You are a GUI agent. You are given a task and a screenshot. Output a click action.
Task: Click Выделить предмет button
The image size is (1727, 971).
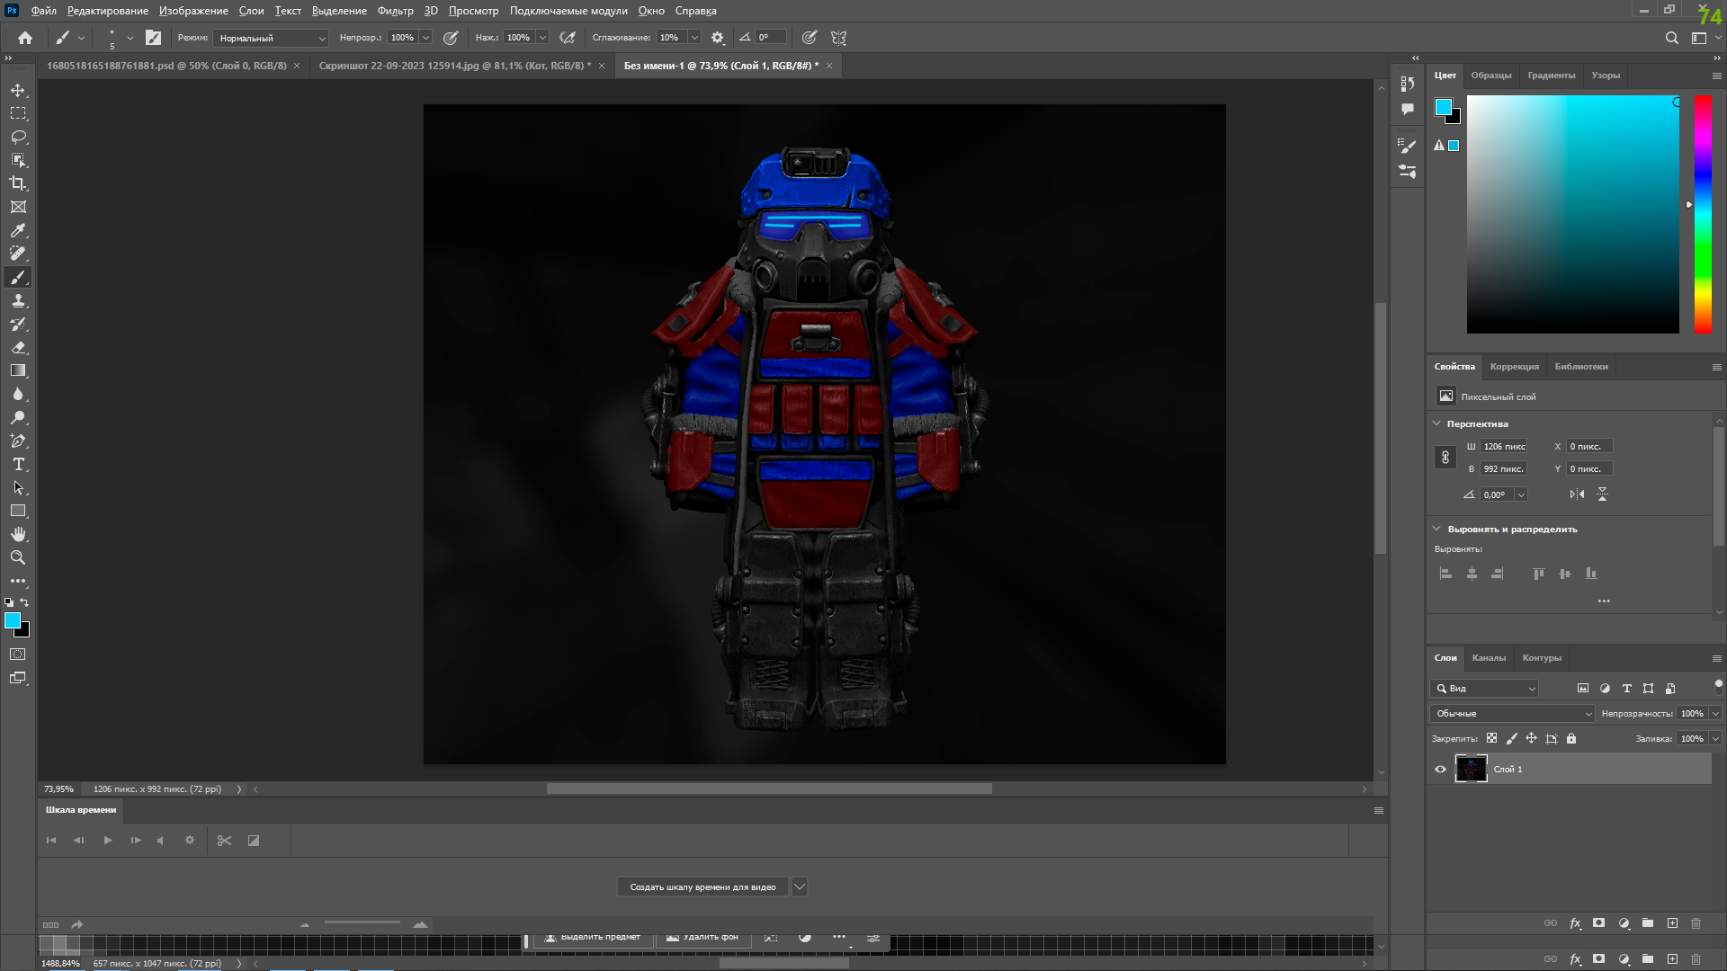[593, 937]
